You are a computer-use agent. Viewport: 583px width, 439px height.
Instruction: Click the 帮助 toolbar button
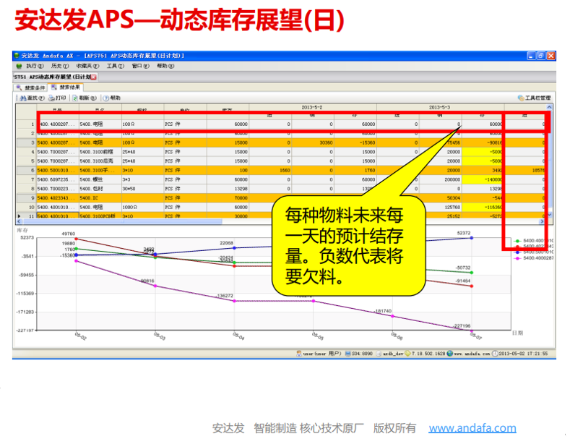coord(112,98)
